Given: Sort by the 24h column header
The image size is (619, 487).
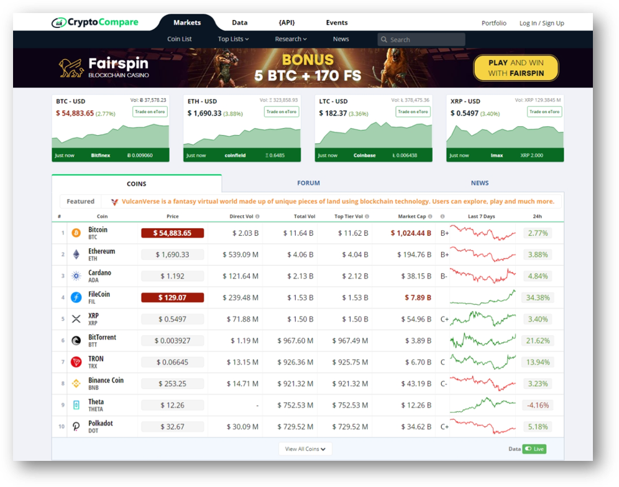Looking at the screenshot, I should (x=538, y=216).
